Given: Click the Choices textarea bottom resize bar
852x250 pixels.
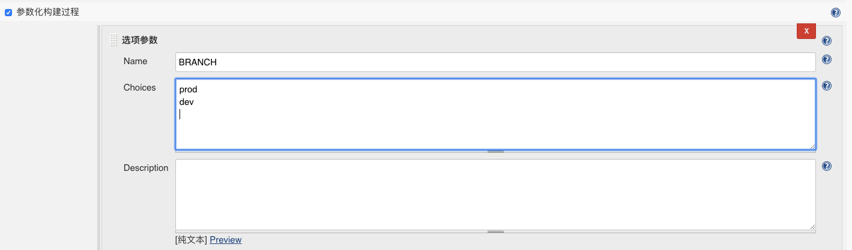Looking at the screenshot, I should coord(495,151).
